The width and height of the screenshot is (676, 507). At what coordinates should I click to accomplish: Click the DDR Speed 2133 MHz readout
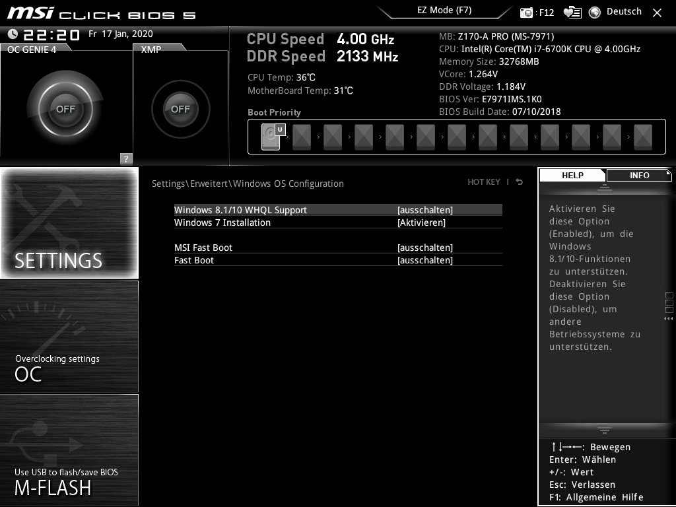(x=322, y=57)
